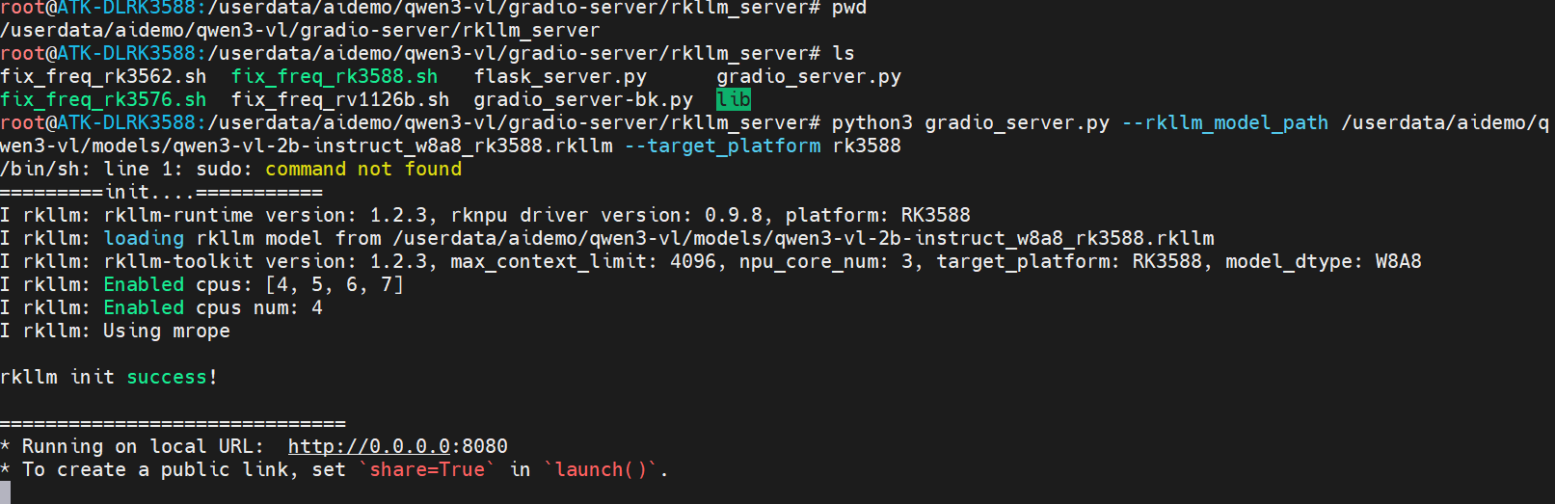Select file name fix_freq_rk3588.sh
Viewport: 1555px width, 504px height.
pyautogui.click(x=335, y=76)
